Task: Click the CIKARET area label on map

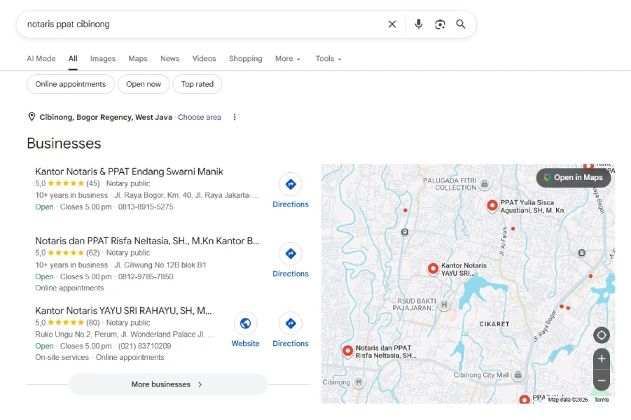Action: pyautogui.click(x=494, y=324)
